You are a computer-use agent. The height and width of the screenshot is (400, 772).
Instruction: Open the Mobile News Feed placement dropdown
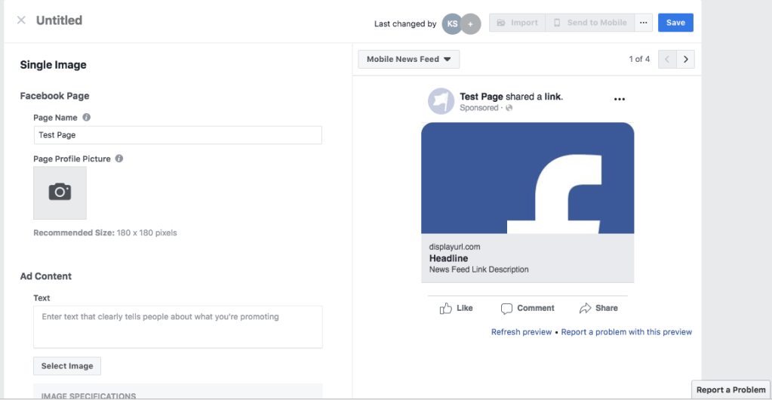pos(409,59)
